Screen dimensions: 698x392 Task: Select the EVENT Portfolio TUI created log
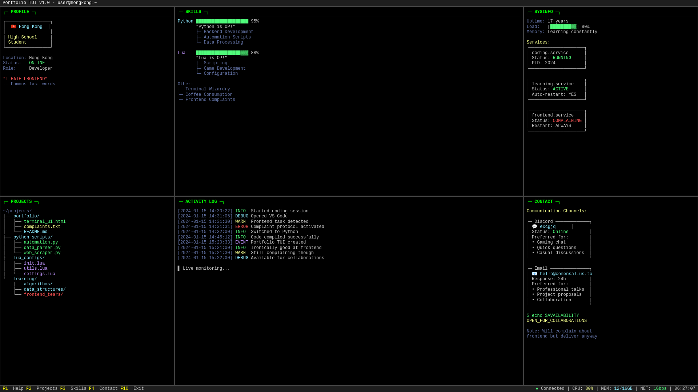[x=242, y=242]
